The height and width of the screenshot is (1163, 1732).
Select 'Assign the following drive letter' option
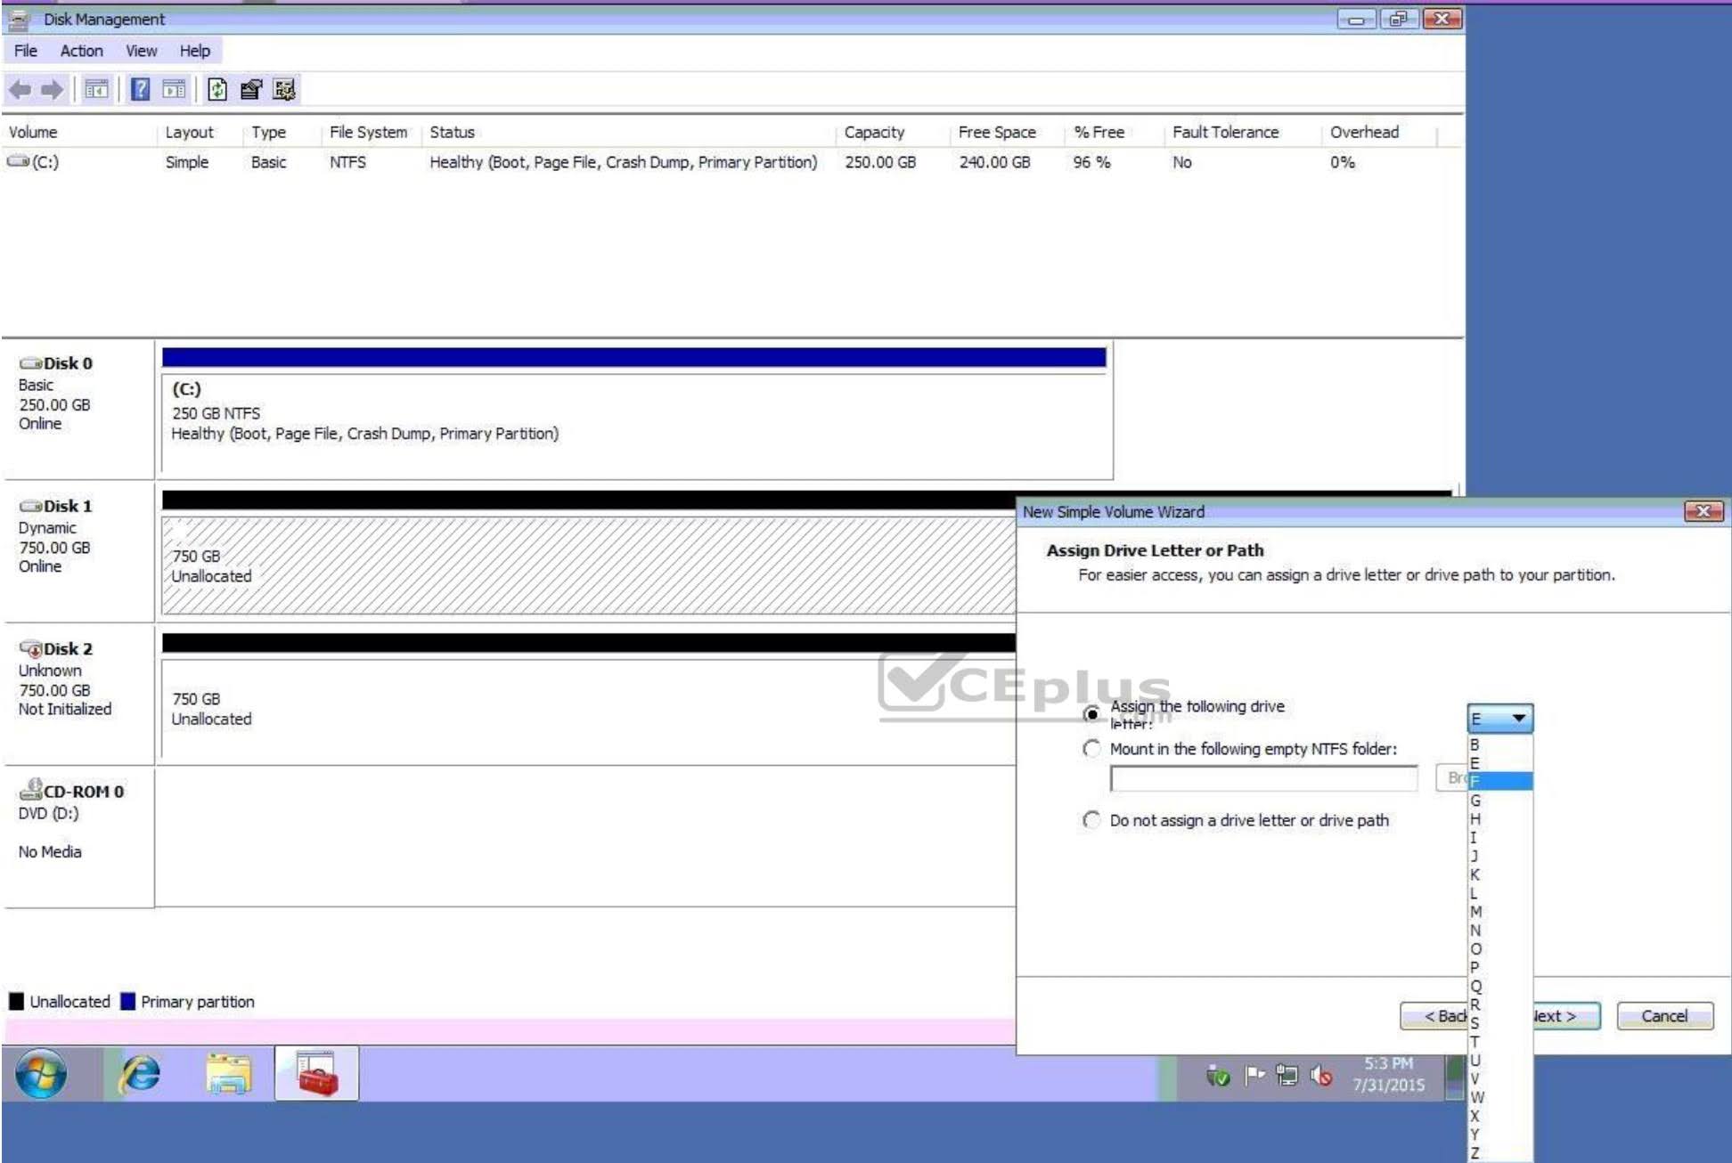(1091, 713)
